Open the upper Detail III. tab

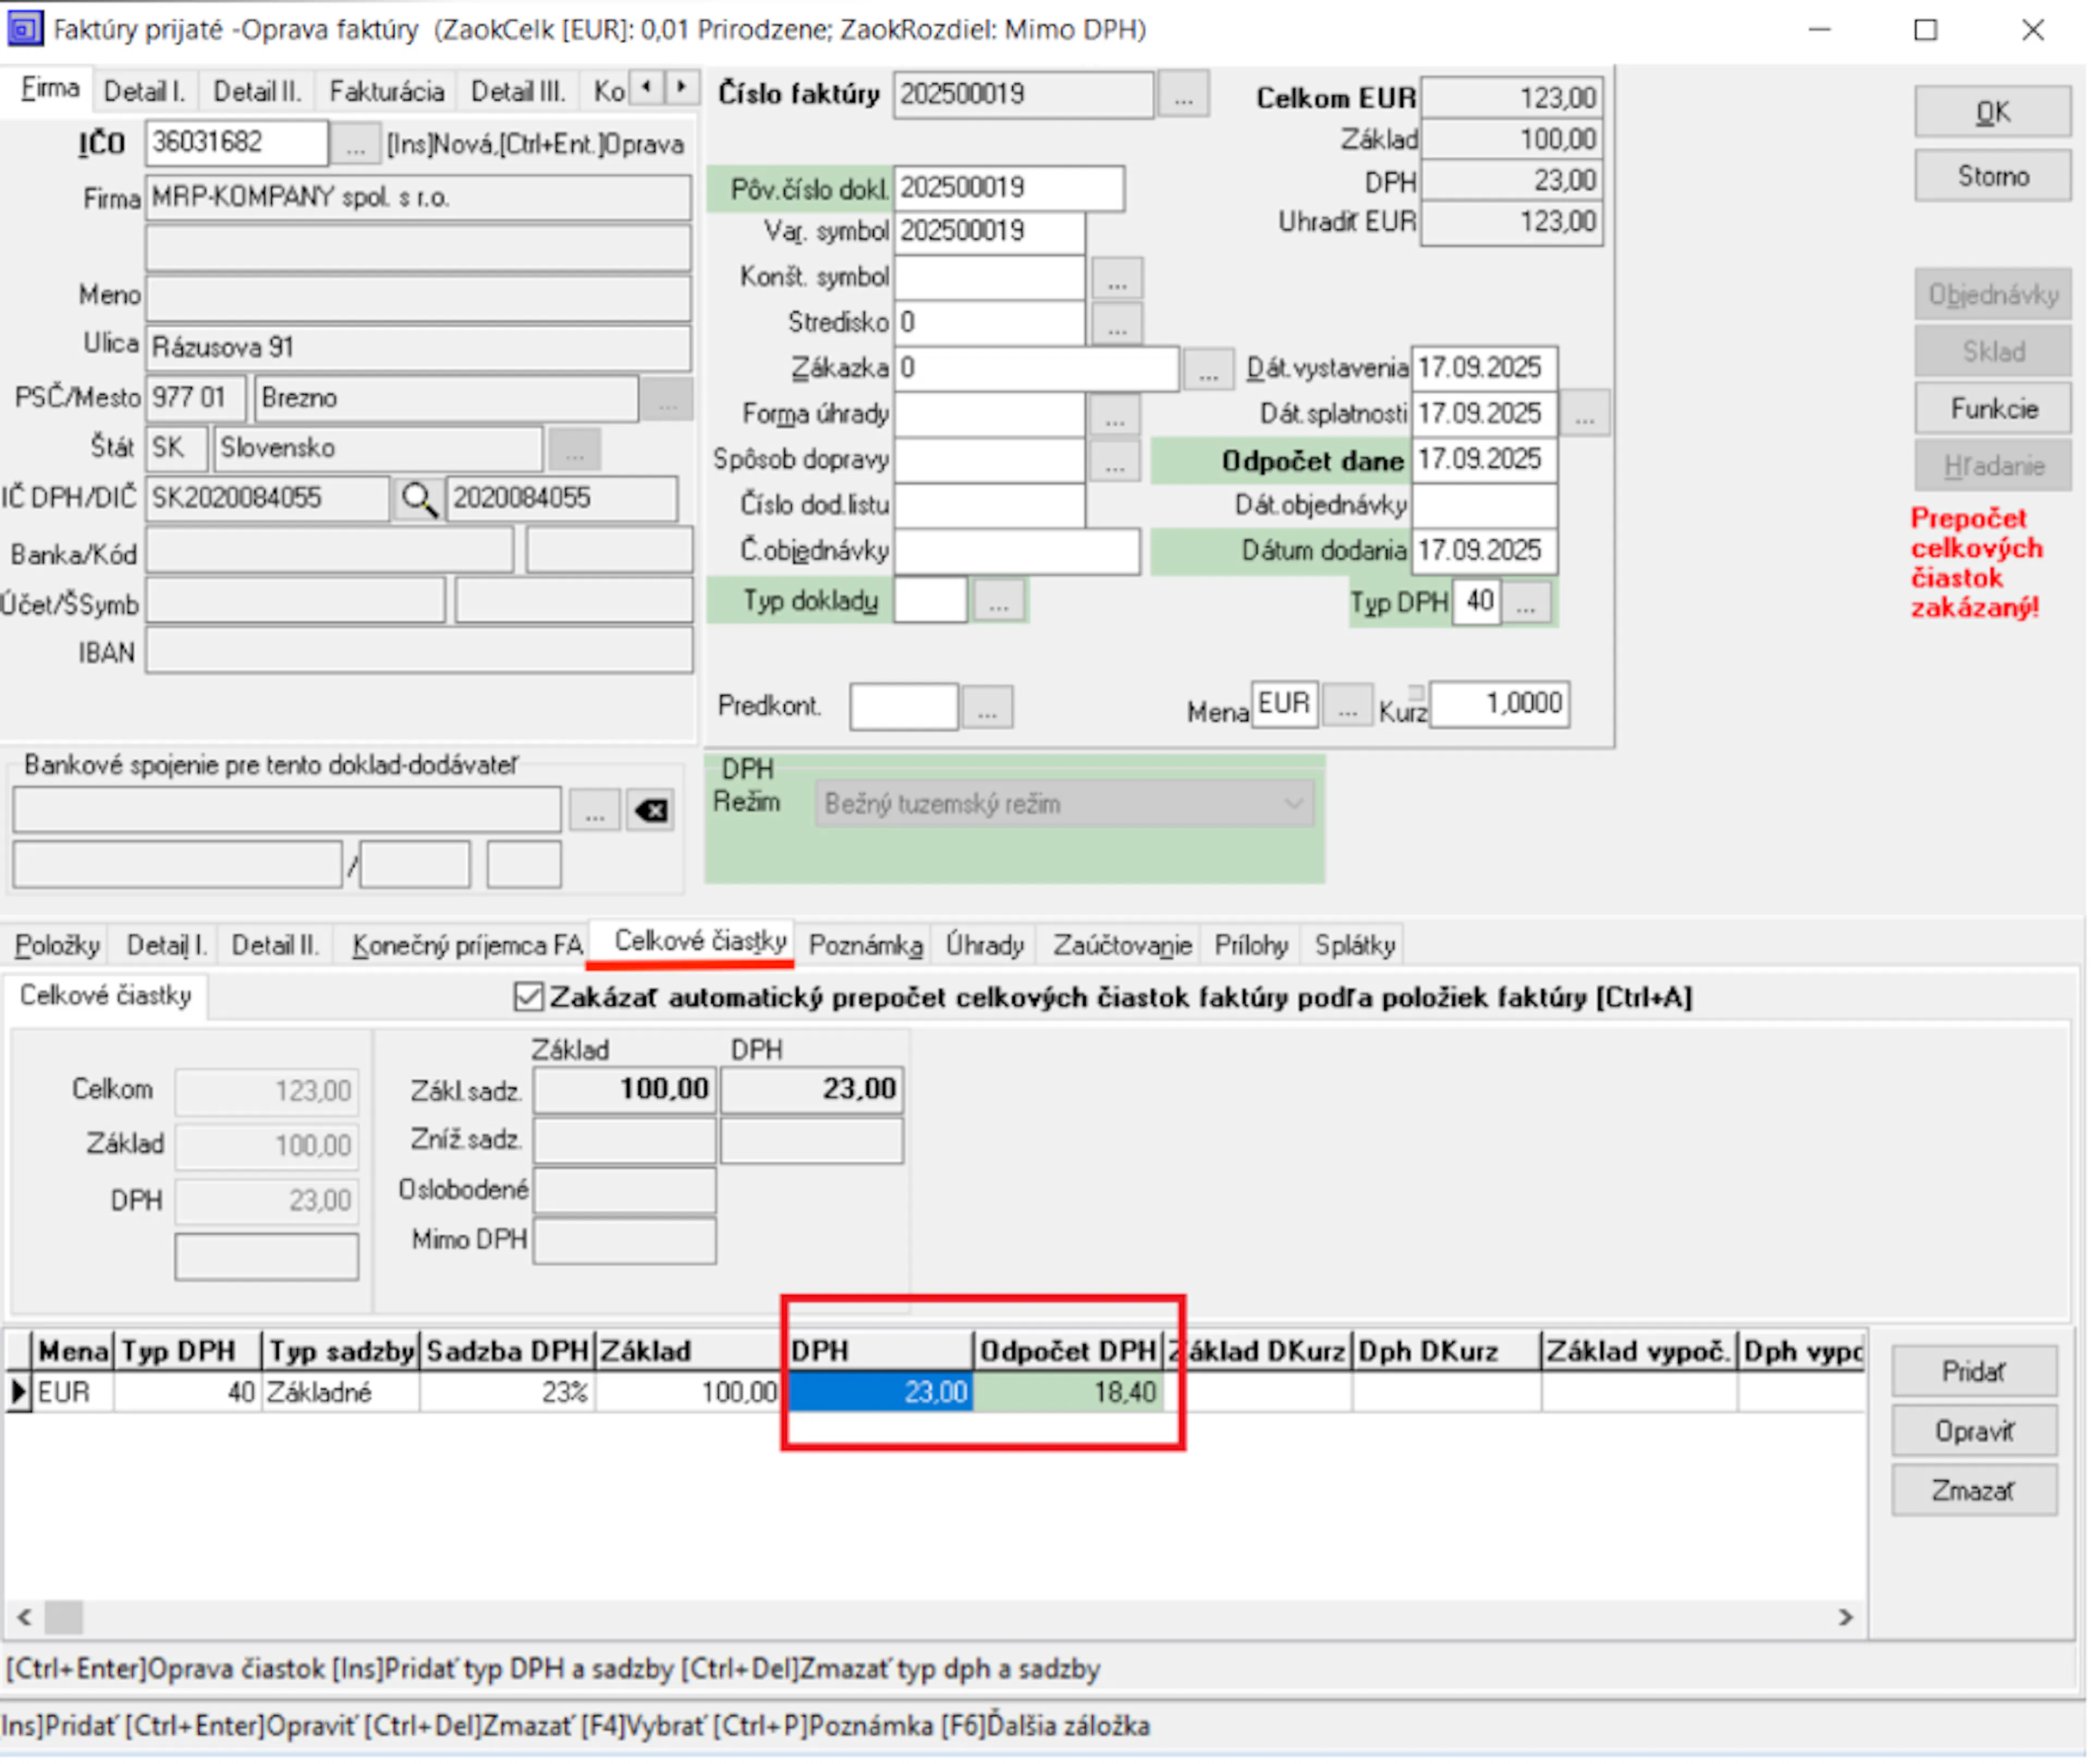click(518, 92)
